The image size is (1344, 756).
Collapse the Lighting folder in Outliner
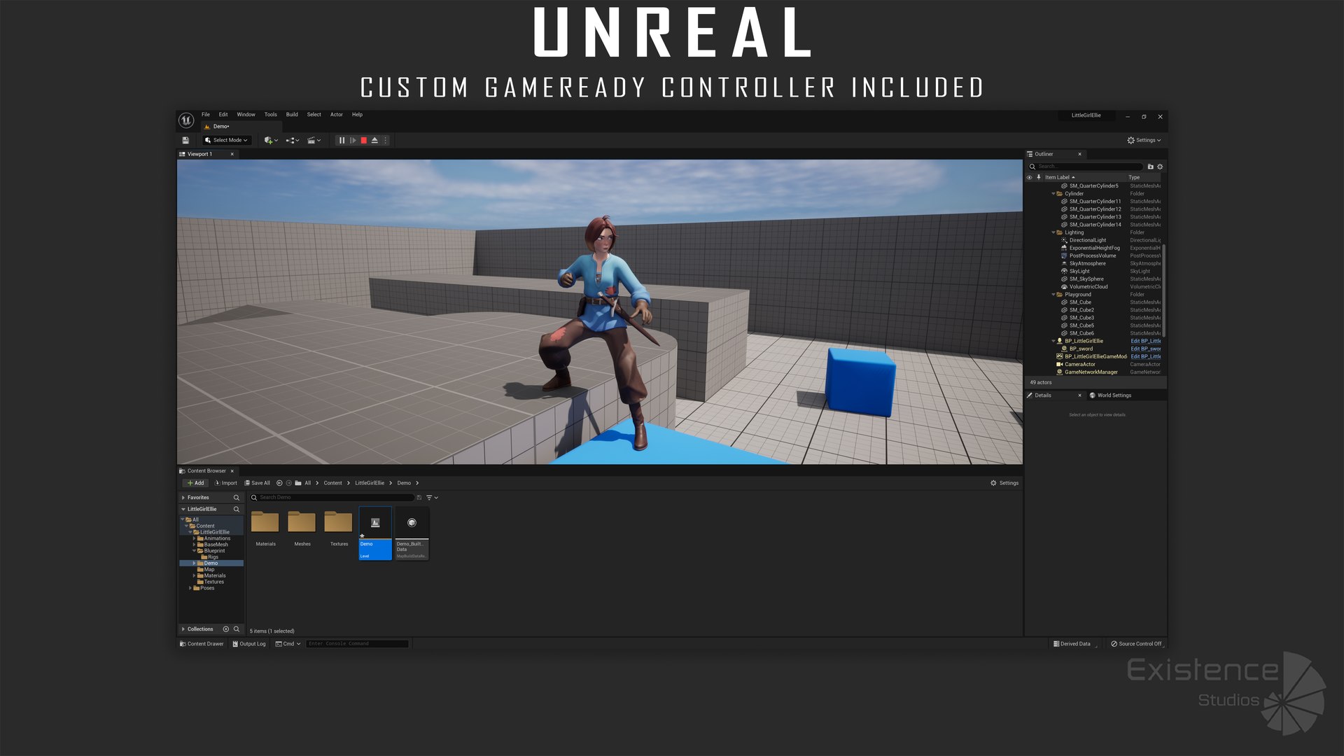point(1053,232)
